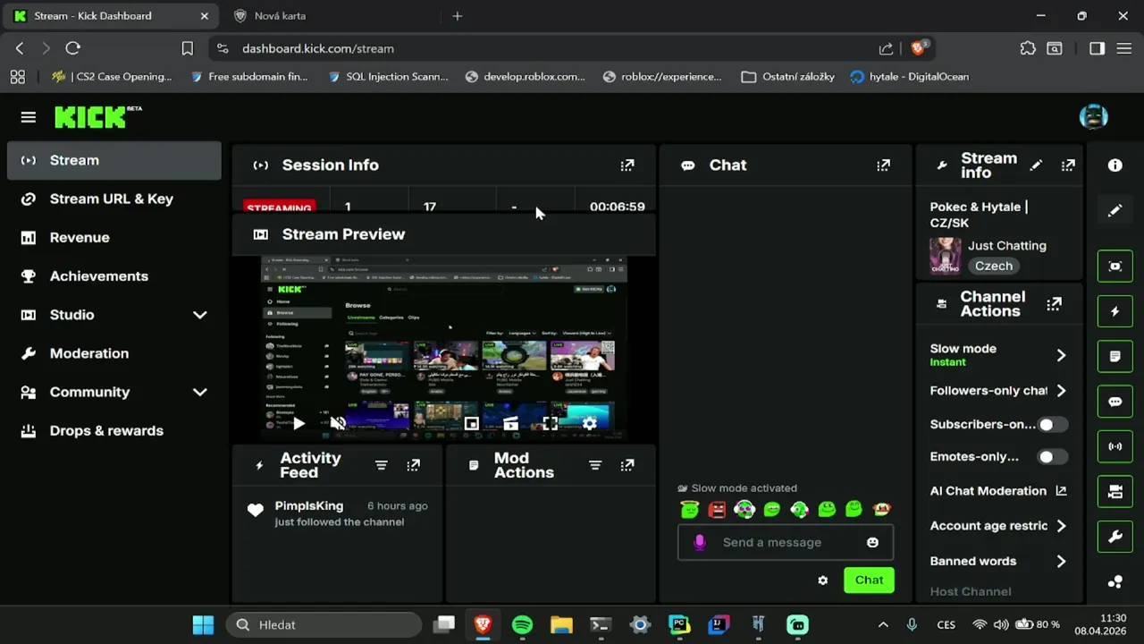The height and width of the screenshot is (644, 1144).
Task: Open Spotify from the taskbar
Action: [x=522, y=624]
